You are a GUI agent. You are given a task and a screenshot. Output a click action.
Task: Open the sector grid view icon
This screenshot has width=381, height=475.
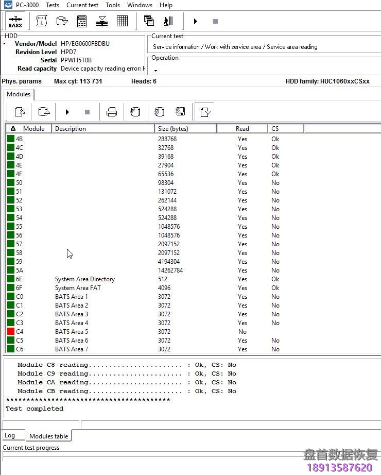click(x=122, y=21)
